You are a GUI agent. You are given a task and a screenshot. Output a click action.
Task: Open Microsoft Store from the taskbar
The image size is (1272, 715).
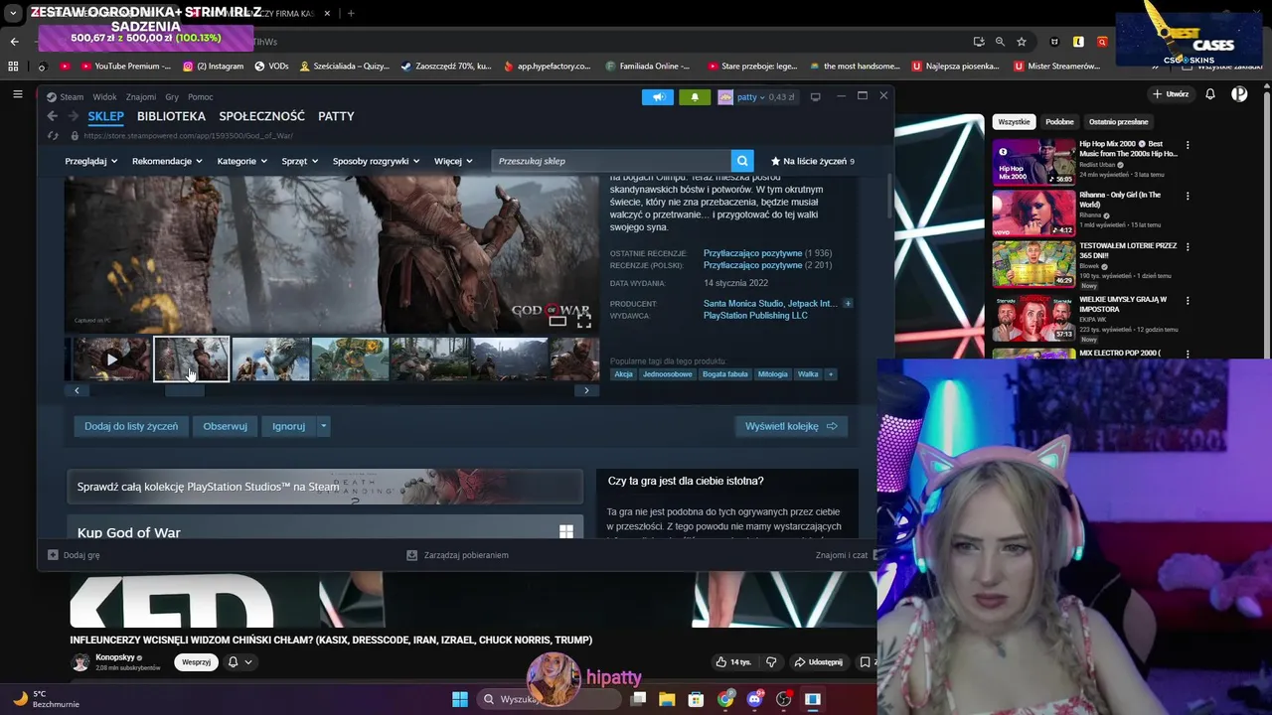(696, 699)
